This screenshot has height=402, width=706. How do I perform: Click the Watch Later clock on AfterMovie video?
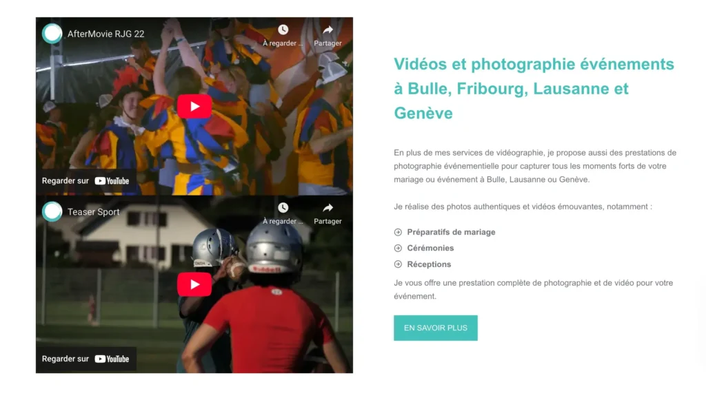pyautogui.click(x=283, y=30)
